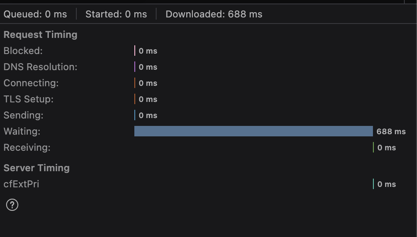Select the Receiving row label

point(27,148)
